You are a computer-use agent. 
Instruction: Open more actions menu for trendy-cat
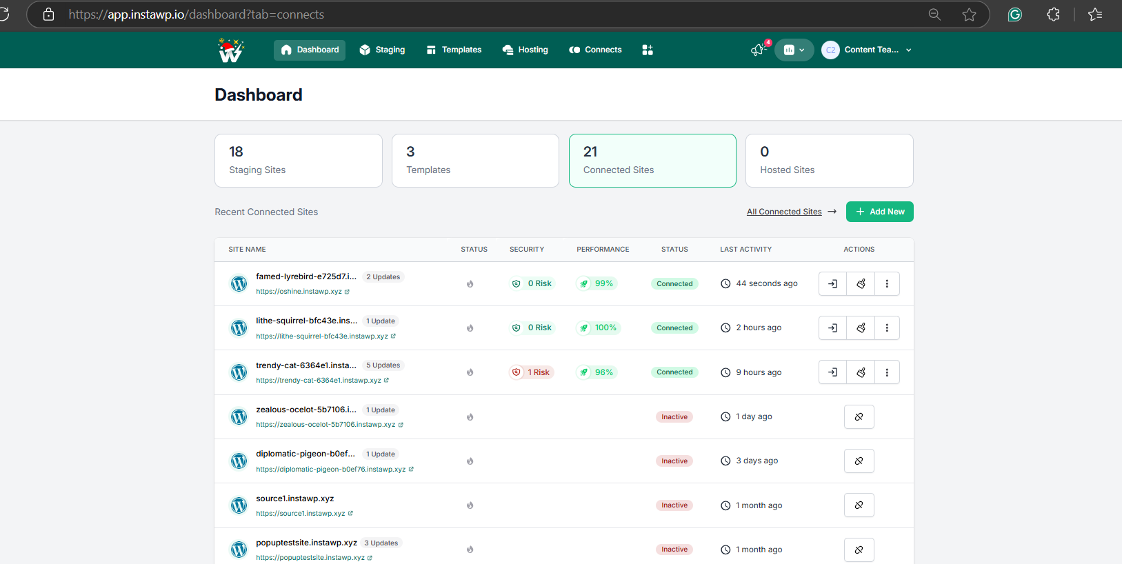887,372
